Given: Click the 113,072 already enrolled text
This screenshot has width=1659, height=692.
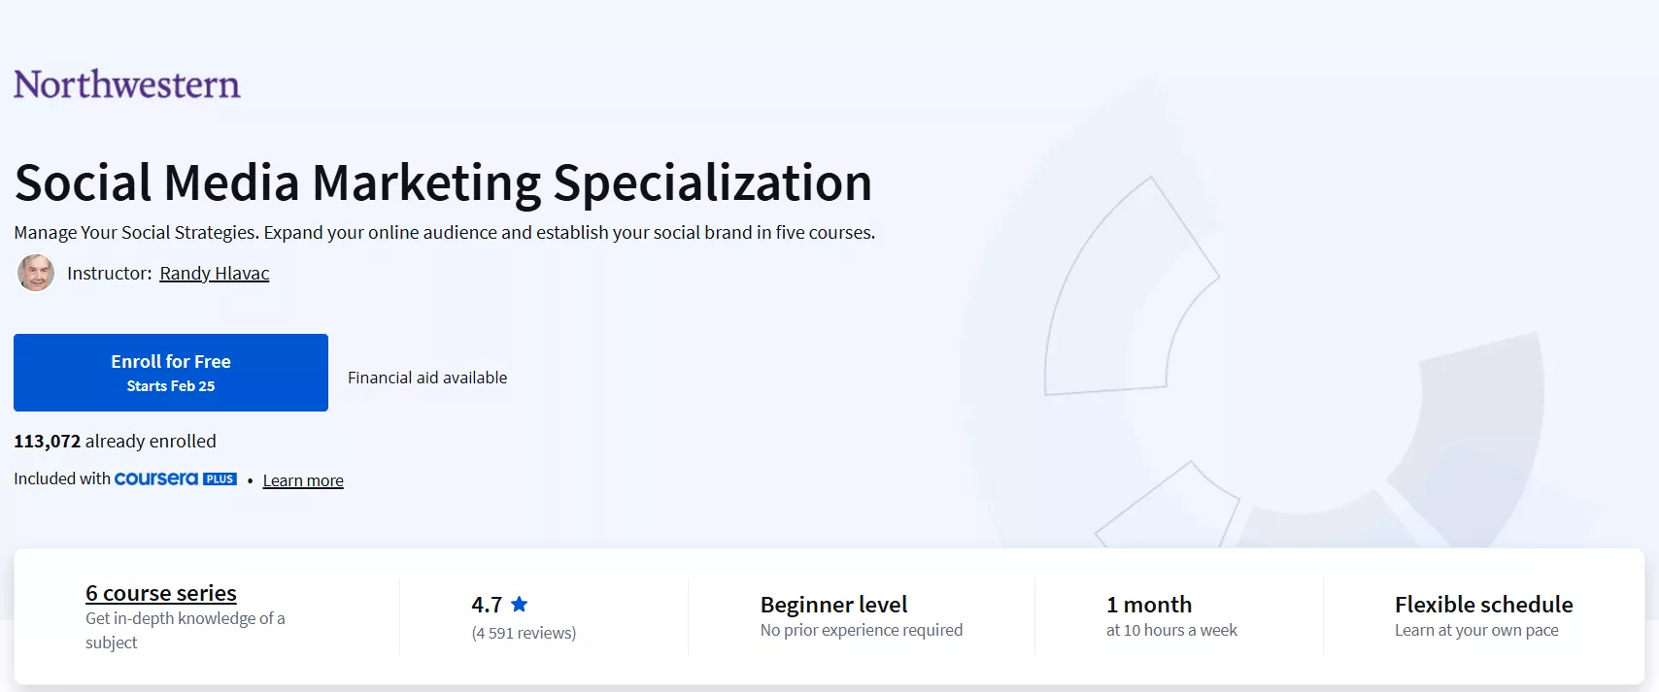Looking at the screenshot, I should (x=115, y=442).
